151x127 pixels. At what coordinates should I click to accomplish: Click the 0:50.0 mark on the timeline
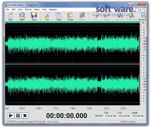tap(39, 108)
